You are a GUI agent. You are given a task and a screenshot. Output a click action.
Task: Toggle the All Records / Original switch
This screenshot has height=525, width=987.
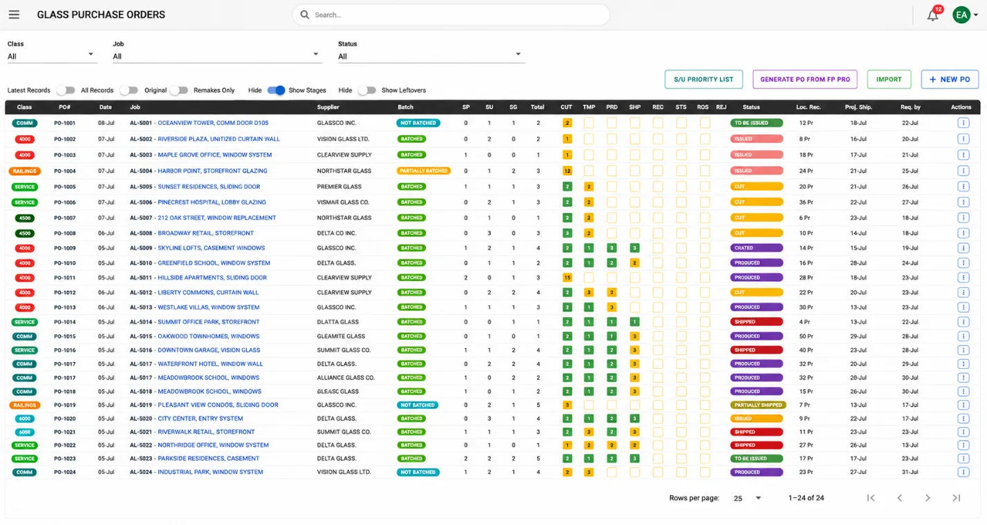tap(129, 90)
